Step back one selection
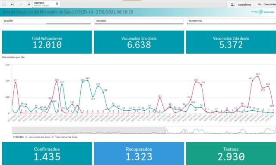The image size is (276, 165). click(12, 4)
